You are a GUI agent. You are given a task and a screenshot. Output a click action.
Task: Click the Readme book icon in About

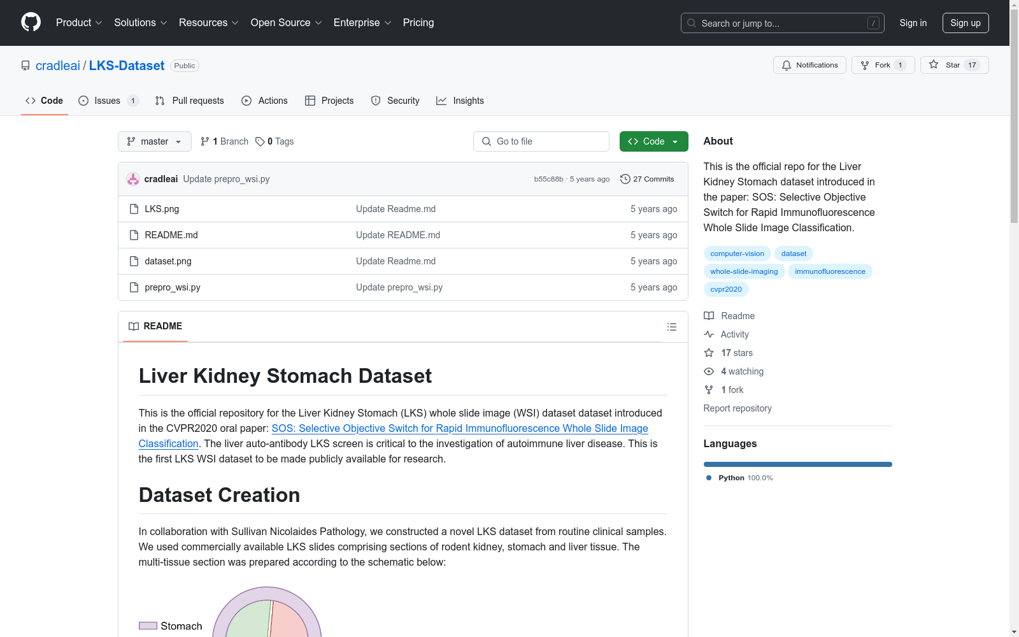click(x=709, y=316)
